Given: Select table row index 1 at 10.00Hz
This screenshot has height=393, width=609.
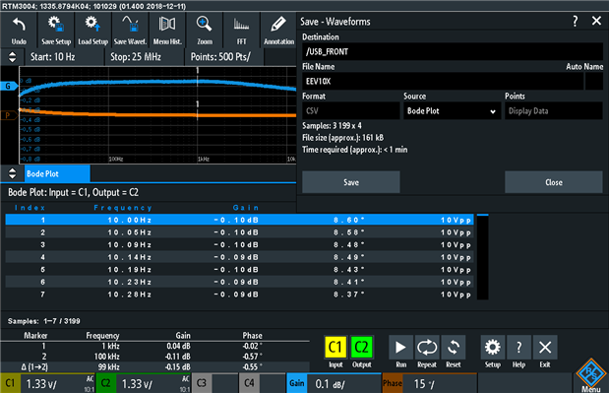Looking at the screenshot, I should point(239,220).
